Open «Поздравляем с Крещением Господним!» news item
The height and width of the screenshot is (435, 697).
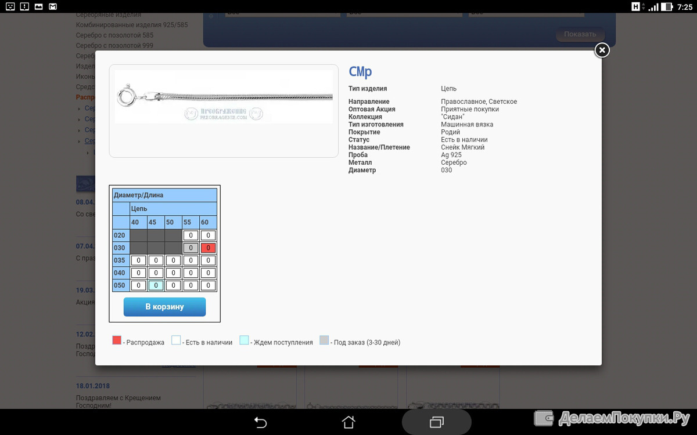tap(118, 402)
